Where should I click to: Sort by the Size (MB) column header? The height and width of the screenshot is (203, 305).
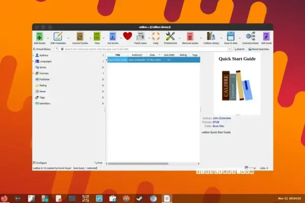169,55
